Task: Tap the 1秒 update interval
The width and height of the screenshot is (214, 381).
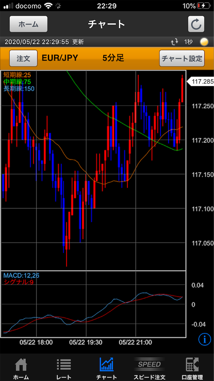Action: tap(188, 42)
